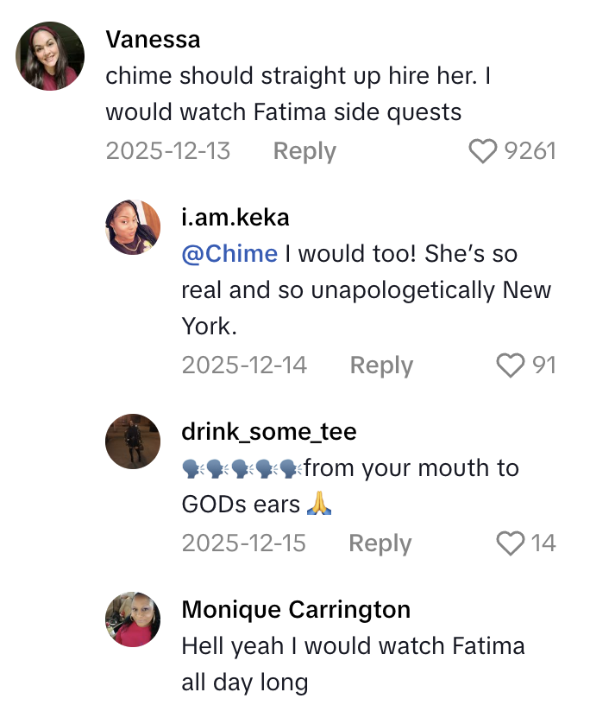This screenshot has width=590, height=705.
Task: Like Vanessa's comment with the heart icon
Action: point(483,152)
